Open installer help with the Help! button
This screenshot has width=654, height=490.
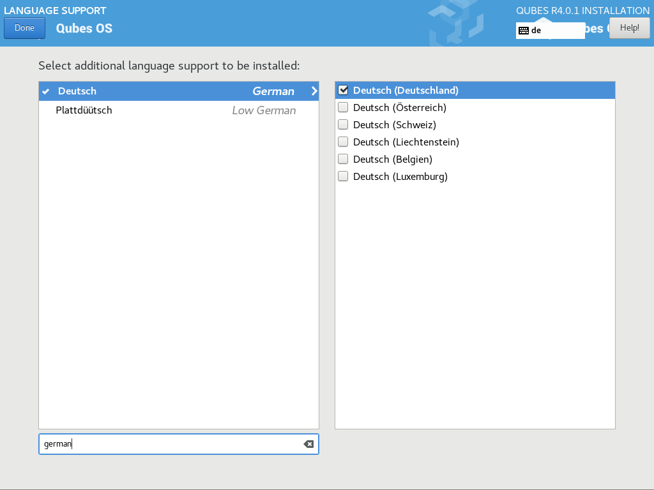tap(629, 27)
